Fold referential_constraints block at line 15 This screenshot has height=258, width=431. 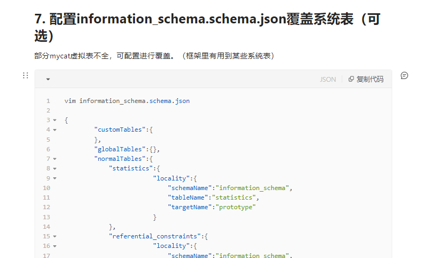pyautogui.click(x=55, y=236)
